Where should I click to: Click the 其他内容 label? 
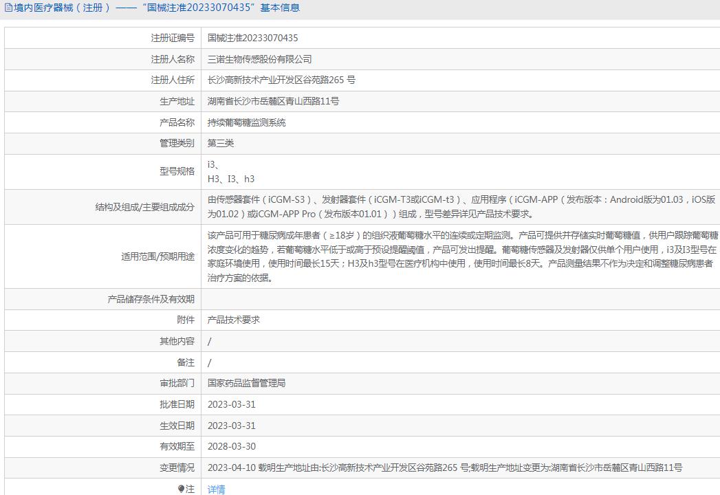(177, 341)
